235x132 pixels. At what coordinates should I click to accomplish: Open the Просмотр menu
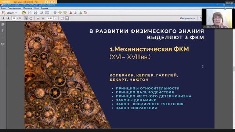[x=28, y=8]
